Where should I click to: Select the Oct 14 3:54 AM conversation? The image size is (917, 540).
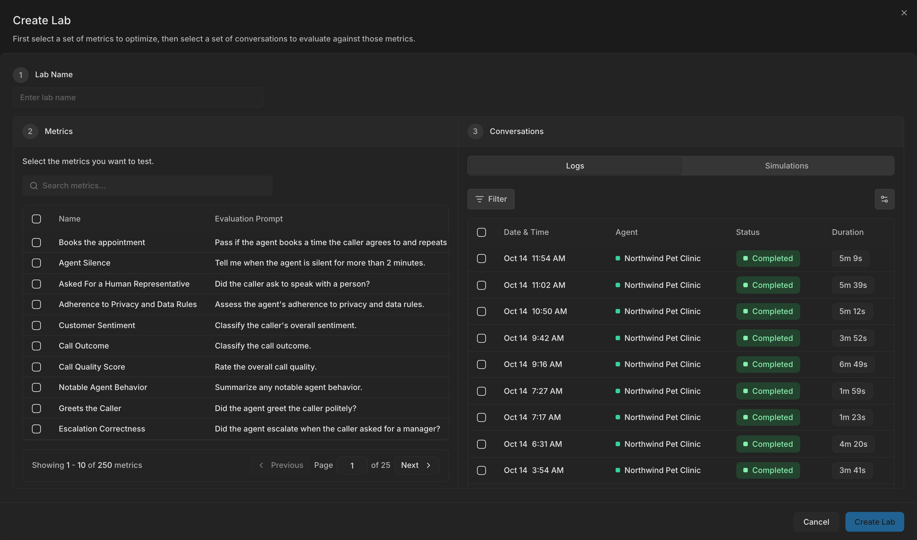481,470
